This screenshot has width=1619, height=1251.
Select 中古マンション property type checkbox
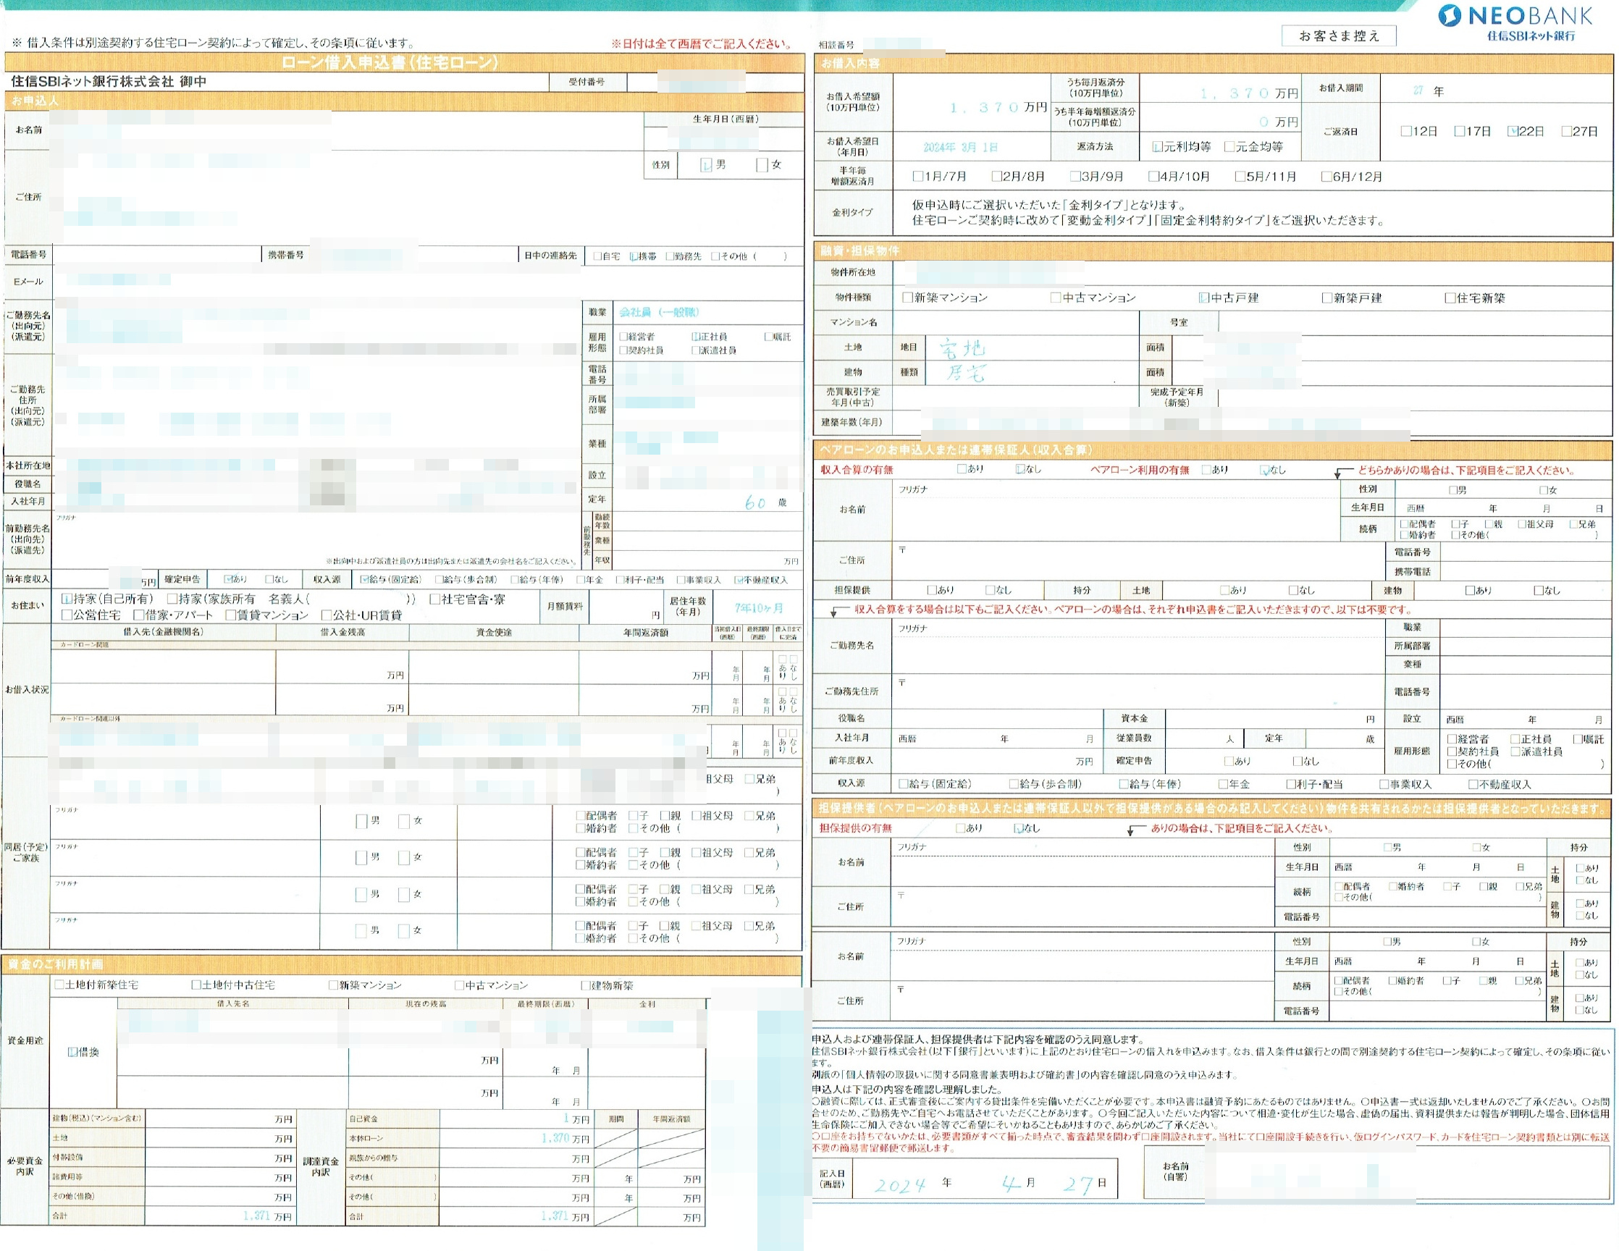(x=1056, y=298)
